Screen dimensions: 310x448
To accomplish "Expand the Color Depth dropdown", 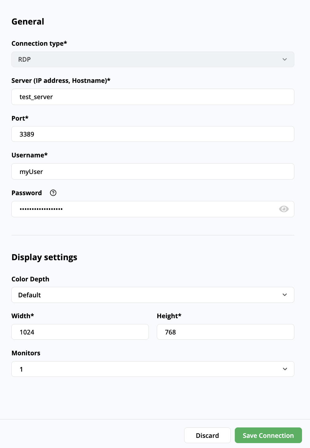I will [x=153, y=295].
